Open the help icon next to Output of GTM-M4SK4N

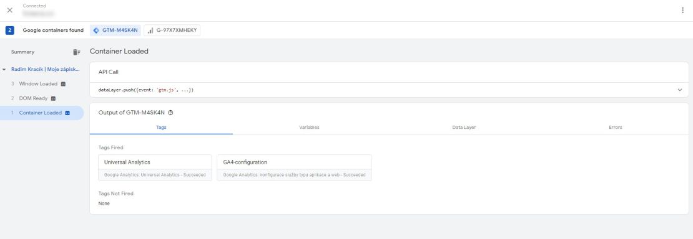point(170,113)
